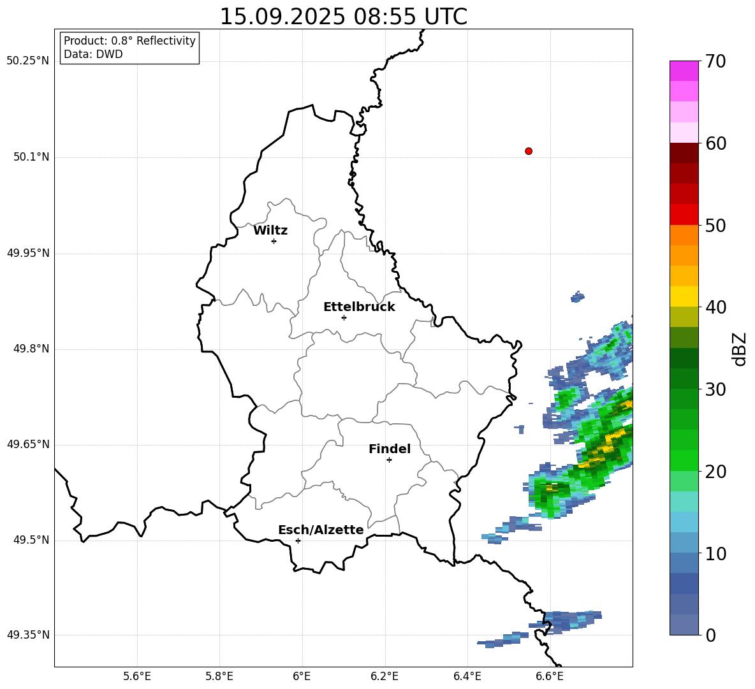755x689 pixels.
Task: Click the 49.95°N latitude label
Action: (x=28, y=253)
